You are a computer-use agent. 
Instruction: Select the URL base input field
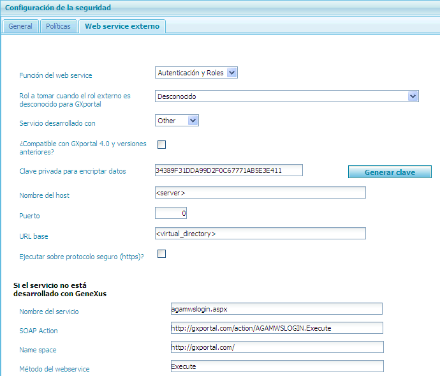tap(260, 233)
